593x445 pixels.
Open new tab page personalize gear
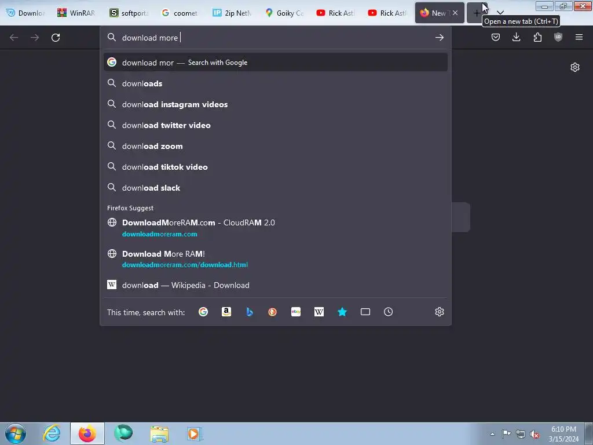tap(575, 67)
